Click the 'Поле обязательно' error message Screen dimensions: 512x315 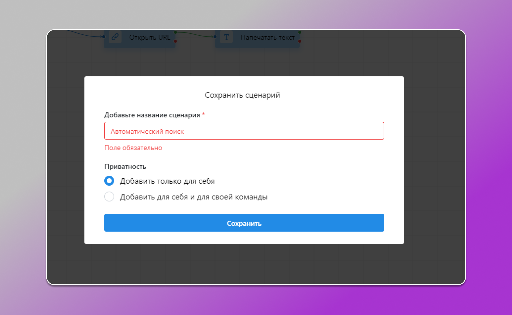[133, 148]
